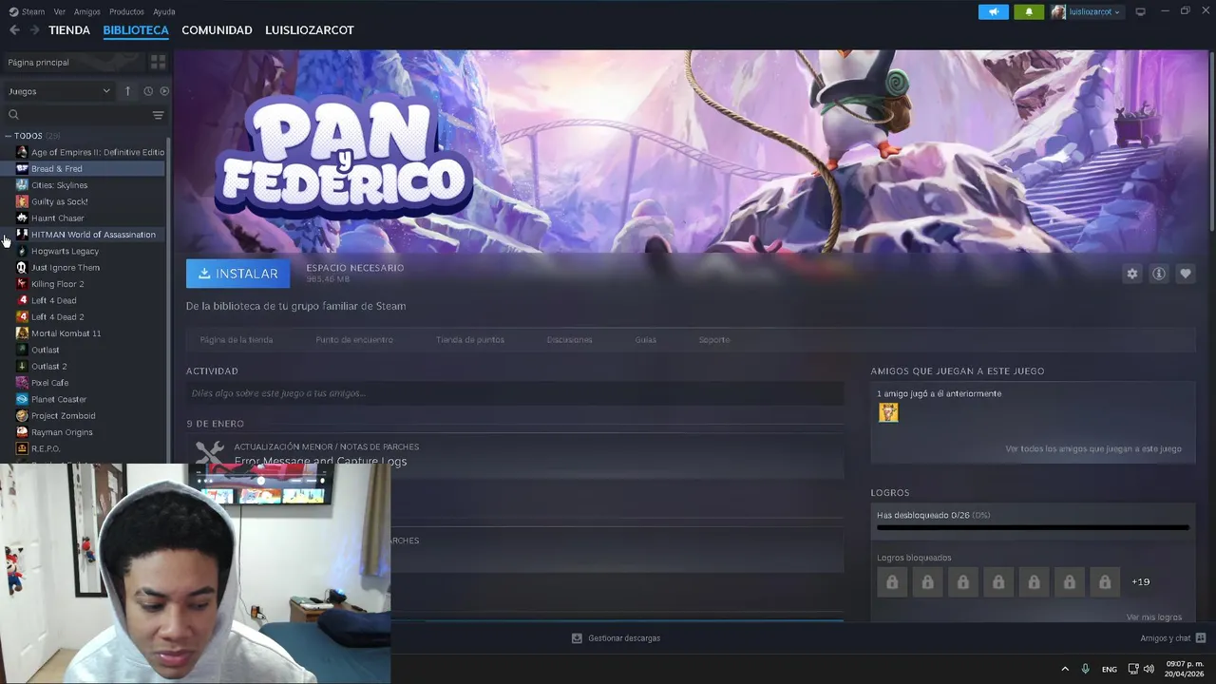
Task: Select Cities: Skylines in library
Action: (x=90, y=185)
